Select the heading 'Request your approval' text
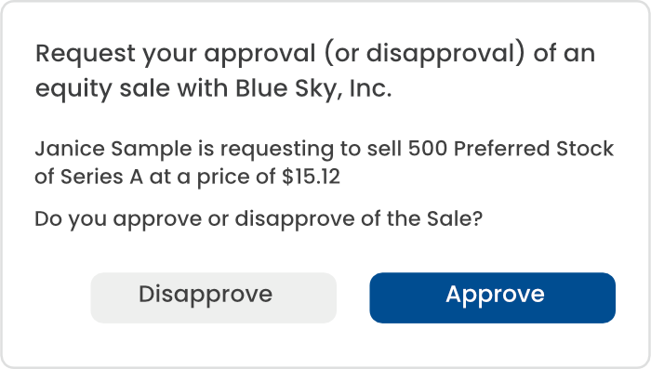The height and width of the screenshot is (369, 651). pos(176,55)
